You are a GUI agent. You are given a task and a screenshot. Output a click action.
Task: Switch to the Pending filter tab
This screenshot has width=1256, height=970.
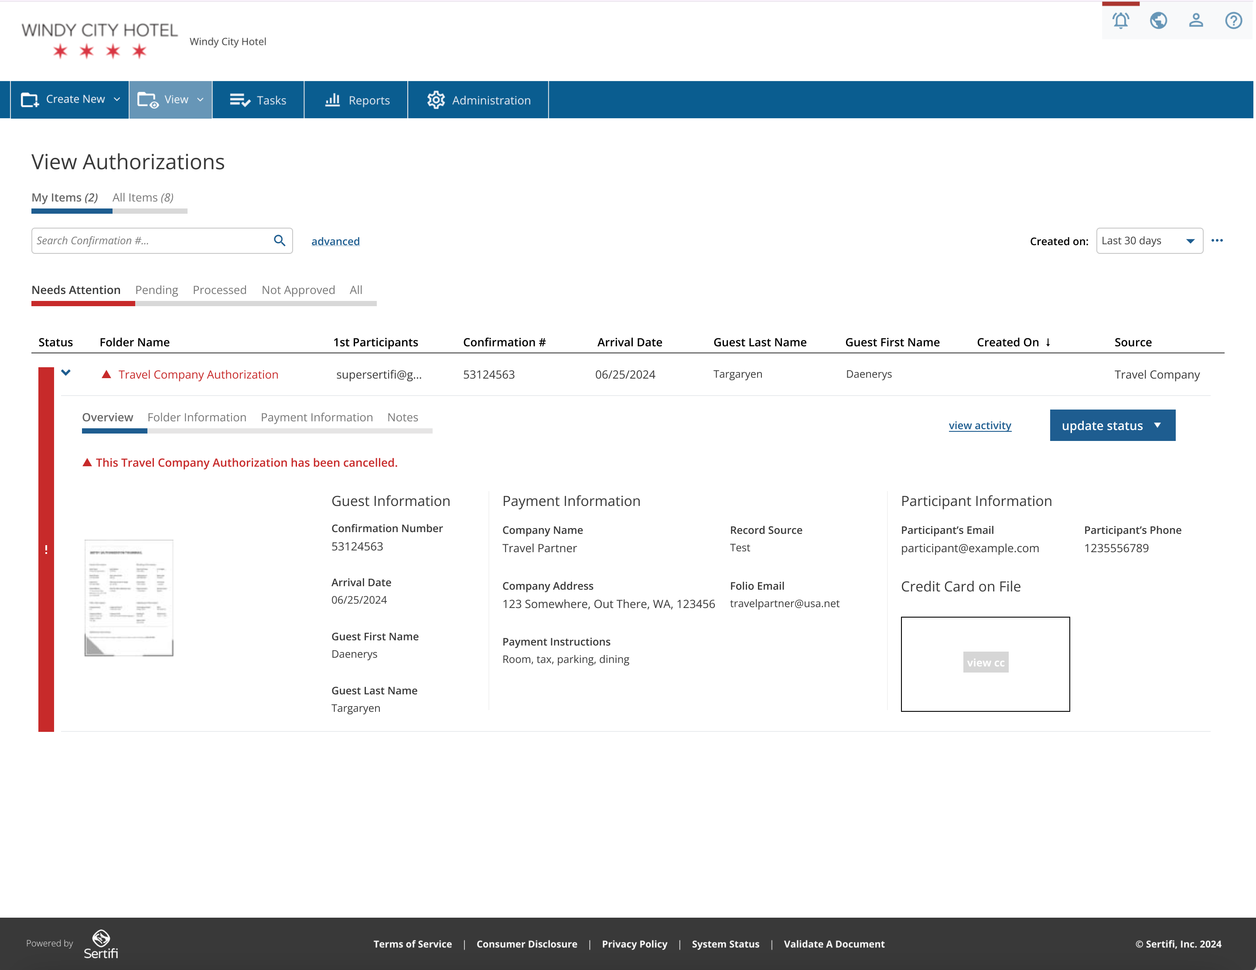click(x=157, y=290)
